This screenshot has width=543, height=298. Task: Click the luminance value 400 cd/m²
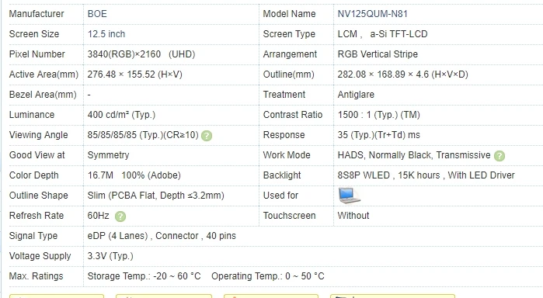tap(121, 115)
